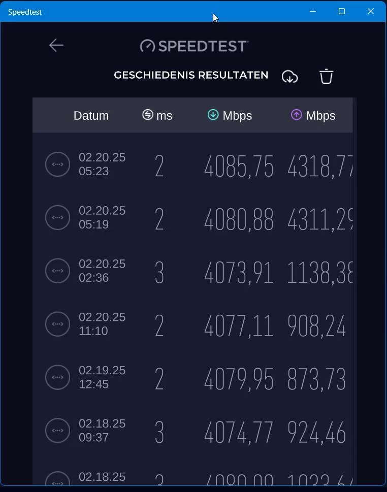387x492 pixels.
Task: Click the back arrow icon
Action: click(x=56, y=45)
